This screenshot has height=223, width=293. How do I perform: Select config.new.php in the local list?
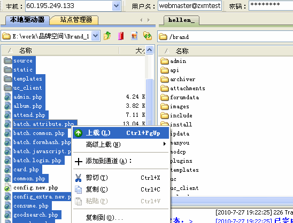click(x=35, y=188)
